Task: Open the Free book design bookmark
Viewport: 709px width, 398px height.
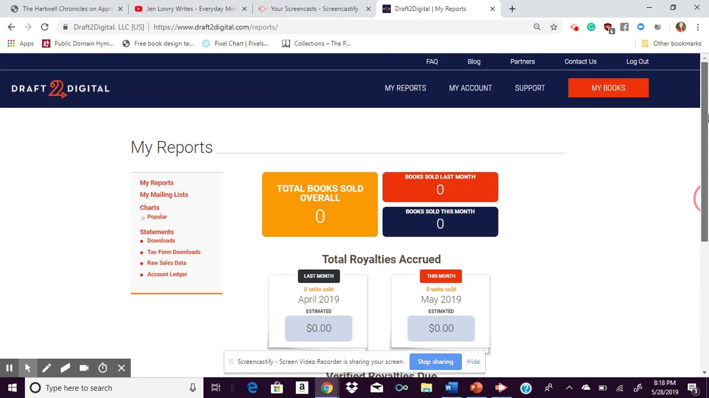Action: (158, 43)
